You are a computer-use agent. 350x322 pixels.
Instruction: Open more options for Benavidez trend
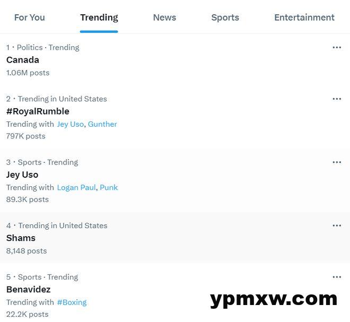(x=337, y=277)
